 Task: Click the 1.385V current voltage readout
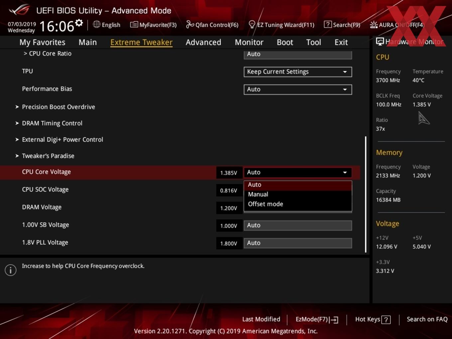[229, 173]
